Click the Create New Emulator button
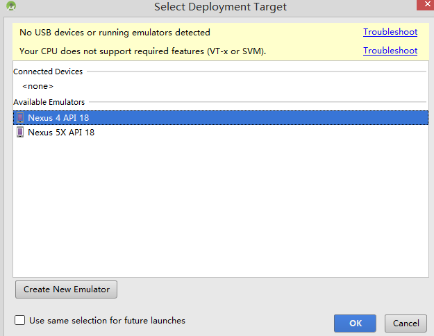 pos(66,289)
